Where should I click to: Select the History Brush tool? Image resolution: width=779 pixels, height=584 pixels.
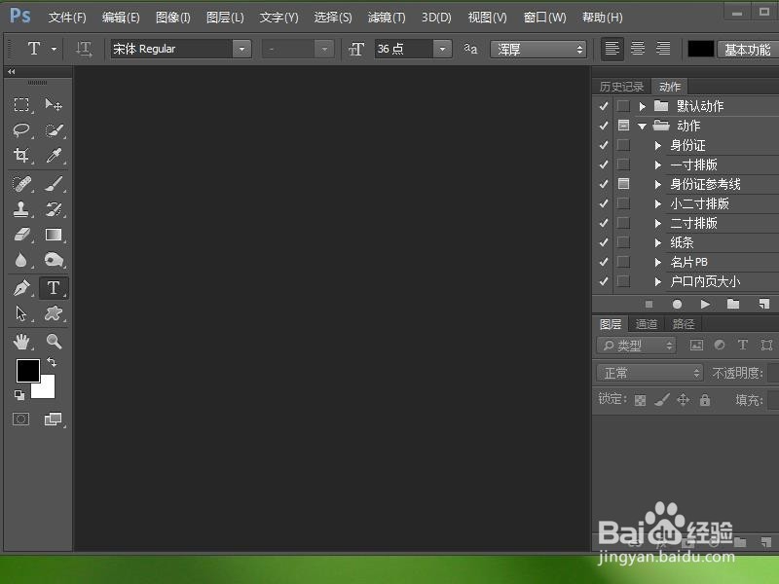pos(54,209)
